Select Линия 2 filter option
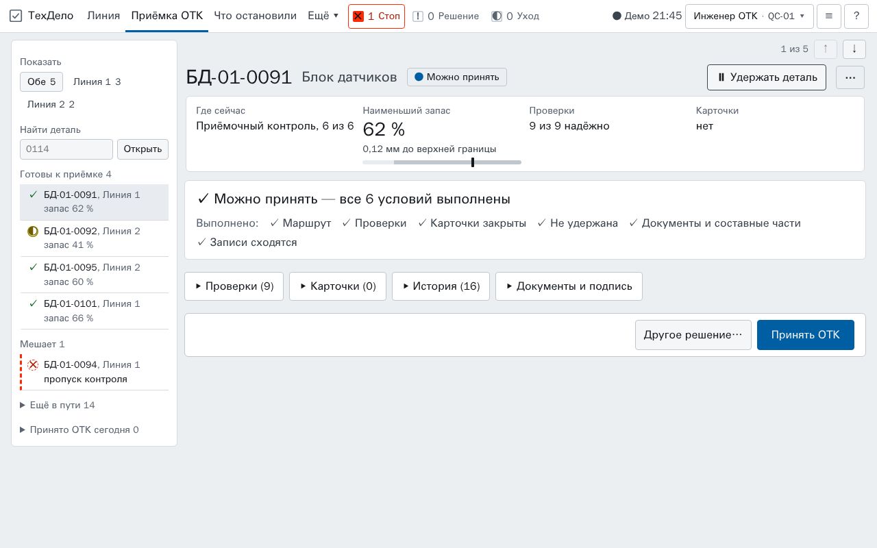Screen dimensions: 877x548 tap(51, 104)
